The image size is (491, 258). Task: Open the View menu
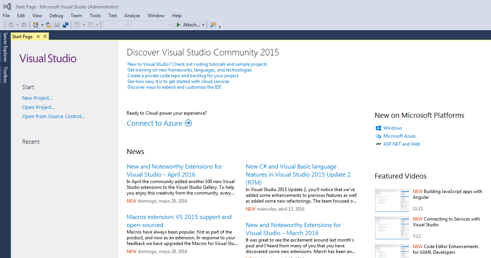[37, 16]
